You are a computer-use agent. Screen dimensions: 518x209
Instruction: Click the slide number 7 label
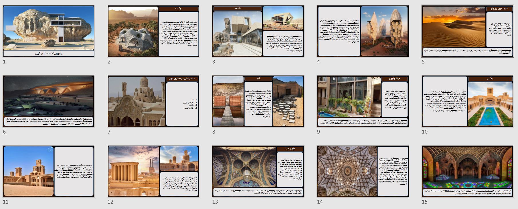(109, 132)
